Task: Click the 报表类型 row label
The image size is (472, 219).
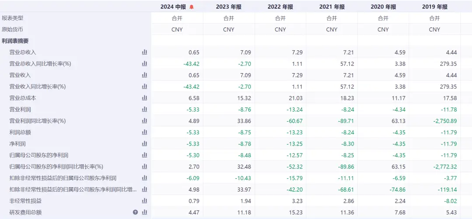Action: coord(13,18)
